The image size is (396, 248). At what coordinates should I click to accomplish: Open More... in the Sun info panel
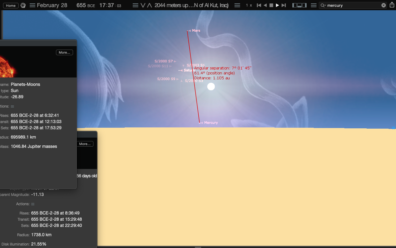pyautogui.click(x=64, y=52)
